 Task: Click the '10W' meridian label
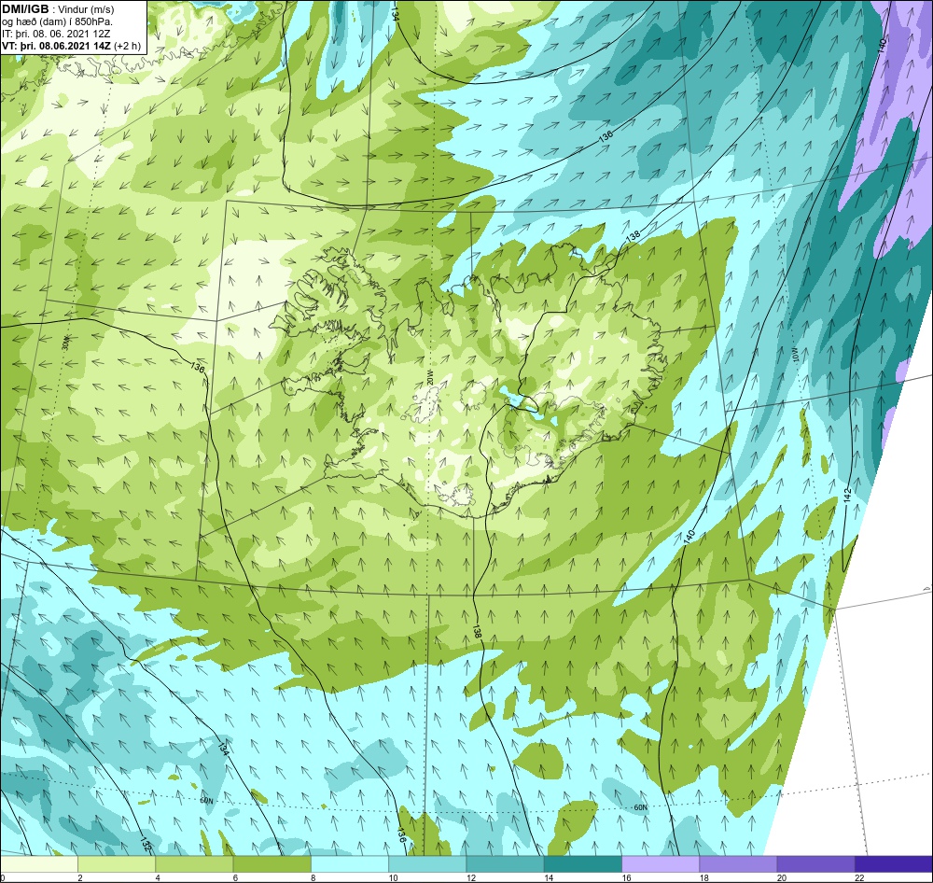click(x=796, y=356)
